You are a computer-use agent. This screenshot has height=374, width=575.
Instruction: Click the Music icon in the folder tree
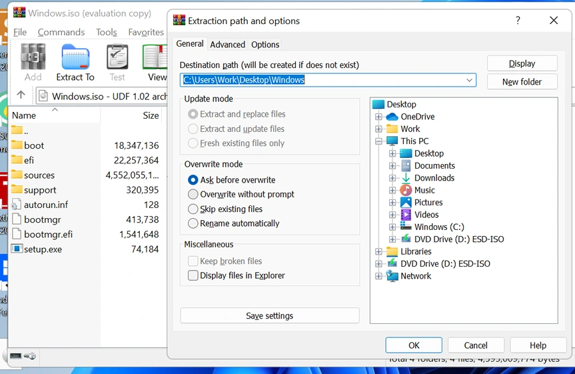point(406,190)
